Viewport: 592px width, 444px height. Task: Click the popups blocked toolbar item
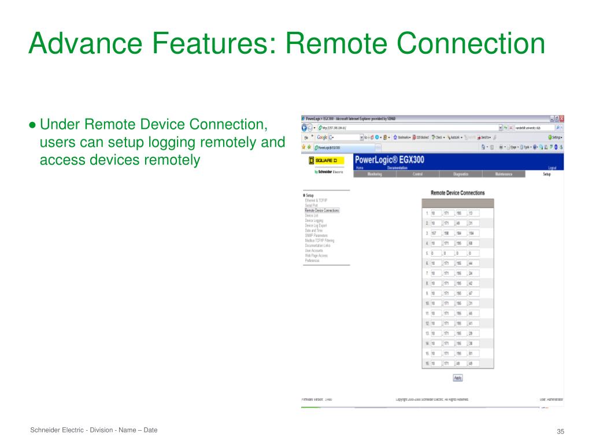pyautogui.click(x=421, y=138)
